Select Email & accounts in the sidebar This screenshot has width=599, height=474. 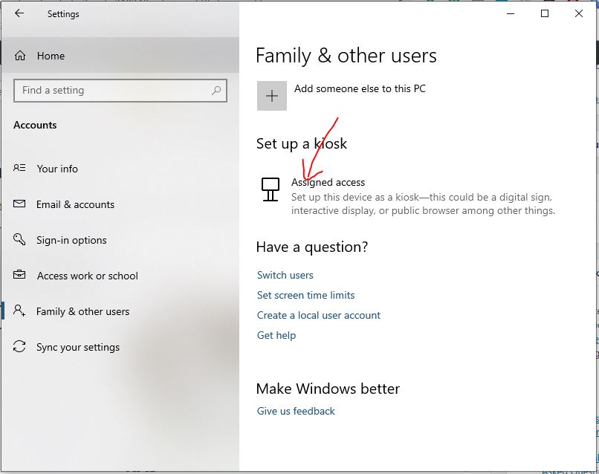[x=76, y=204]
